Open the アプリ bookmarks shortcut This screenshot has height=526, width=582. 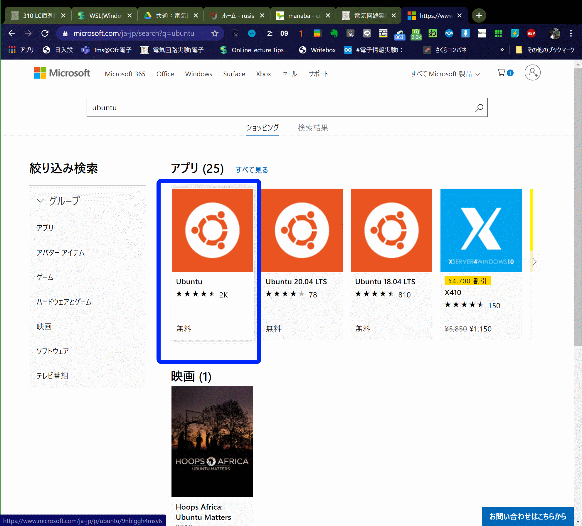(21, 50)
